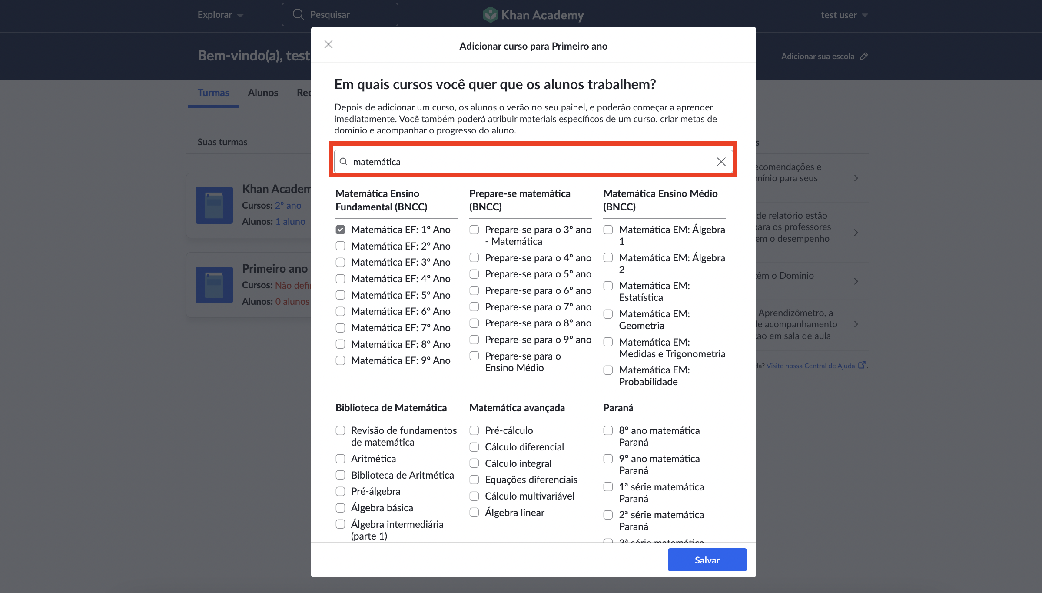This screenshot has height=593, width=1042.
Task: Tick 2ª série matemática Paraná
Action: (608, 515)
